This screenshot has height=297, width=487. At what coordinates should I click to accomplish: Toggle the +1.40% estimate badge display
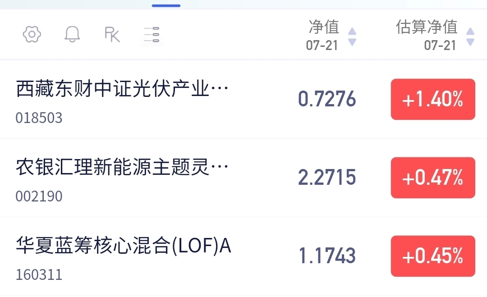tap(433, 99)
